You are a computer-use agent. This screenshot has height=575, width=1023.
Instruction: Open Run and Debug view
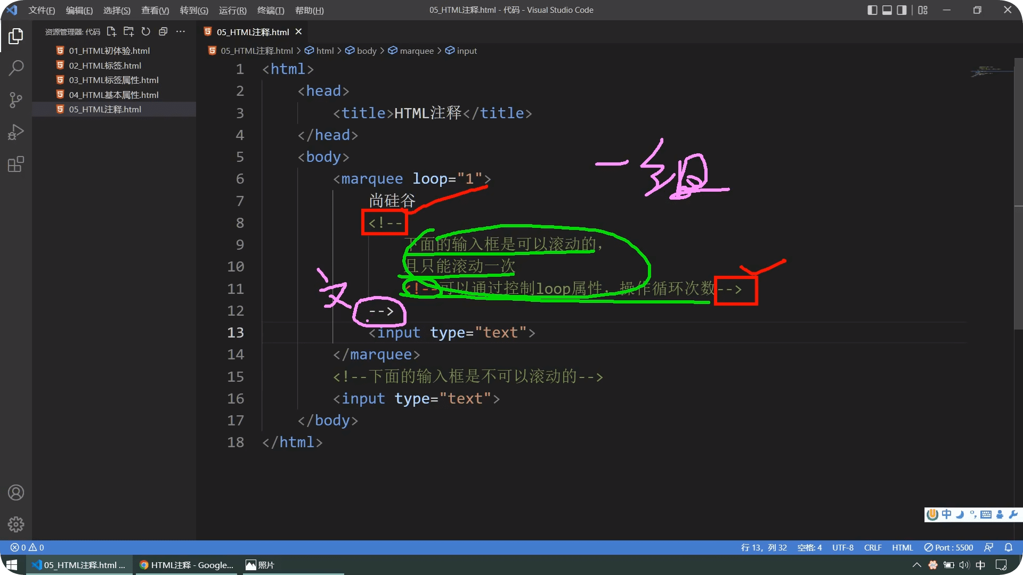coord(16,132)
